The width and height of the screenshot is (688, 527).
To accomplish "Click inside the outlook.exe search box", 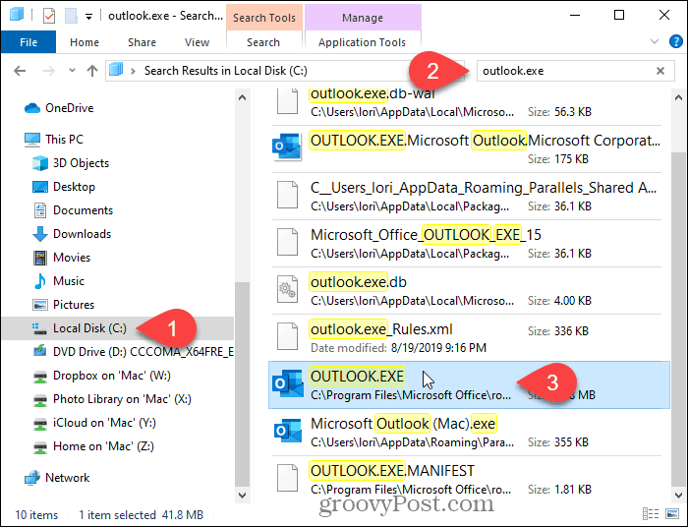I will click(564, 71).
